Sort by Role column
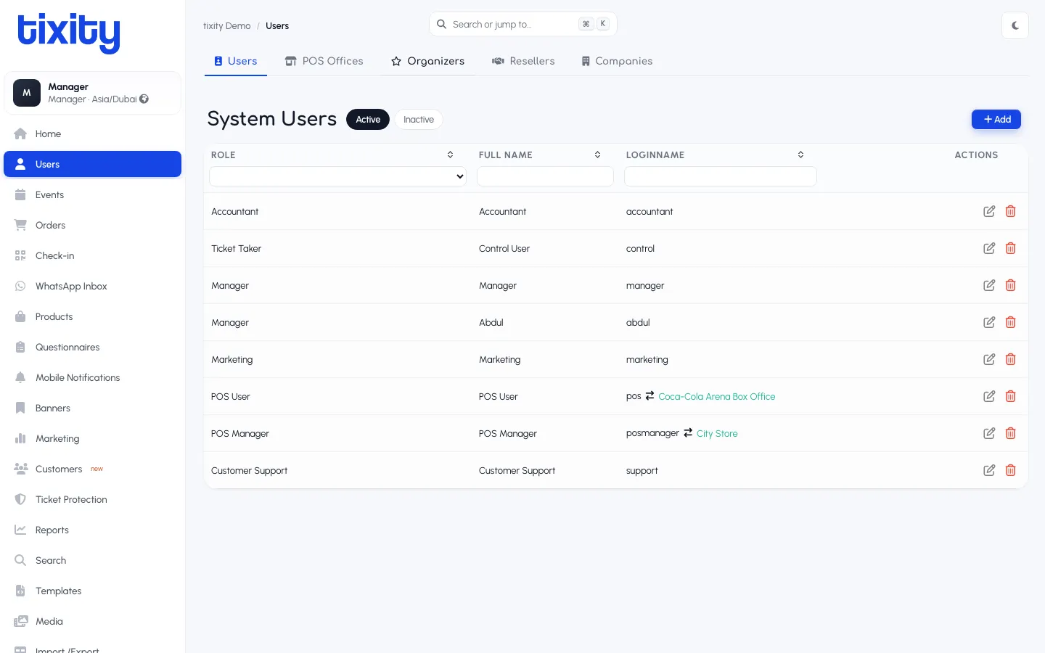 point(450,155)
